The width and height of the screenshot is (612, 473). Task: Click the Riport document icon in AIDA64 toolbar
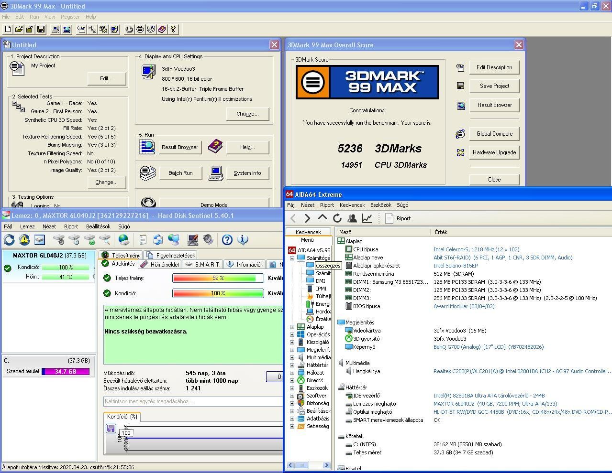pos(389,218)
